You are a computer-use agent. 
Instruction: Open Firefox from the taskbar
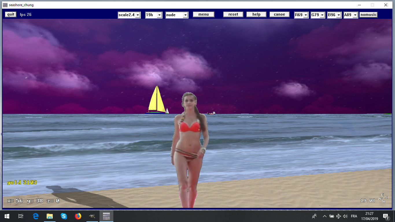tap(78, 216)
